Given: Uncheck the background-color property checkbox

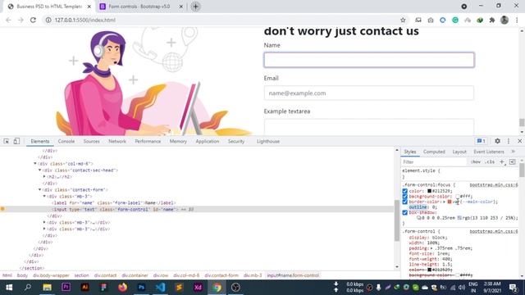Looking at the screenshot, I should (404, 197).
